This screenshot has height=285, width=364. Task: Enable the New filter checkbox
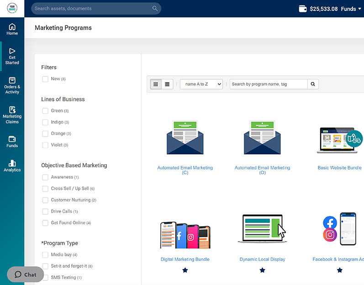click(x=45, y=79)
